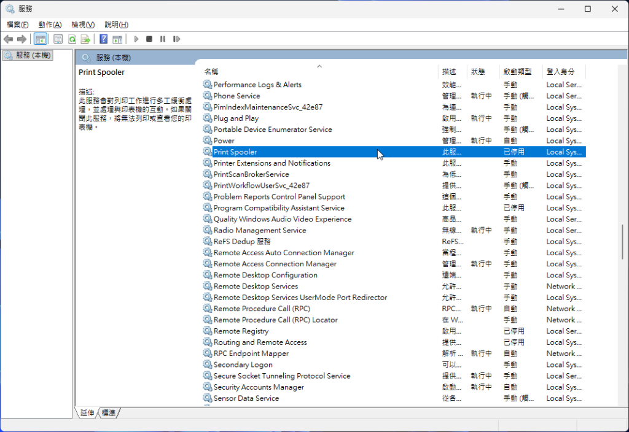The height and width of the screenshot is (432, 629).
Task: Click the Back arrow in toolbar
Action: pyautogui.click(x=9, y=39)
